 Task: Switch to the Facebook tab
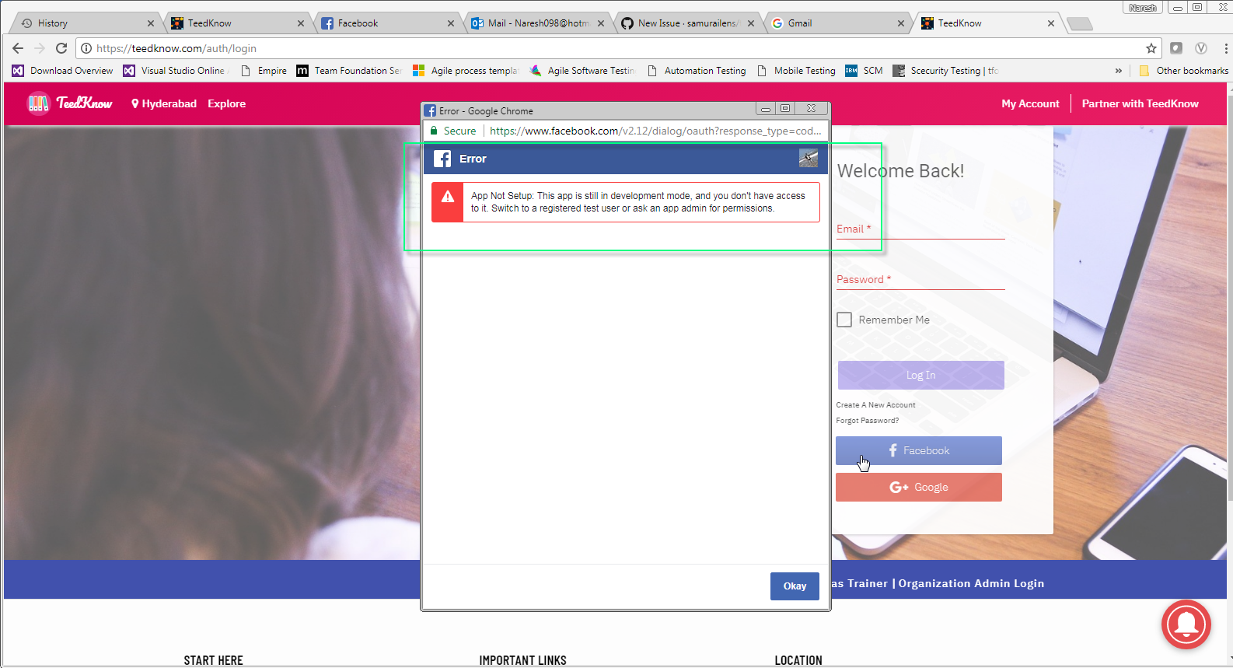pyautogui.click(x=387, y=23)
